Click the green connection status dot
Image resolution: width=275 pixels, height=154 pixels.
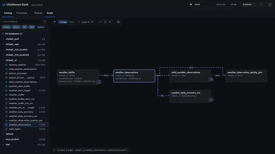pyautogui.click(x=191, y=4)
